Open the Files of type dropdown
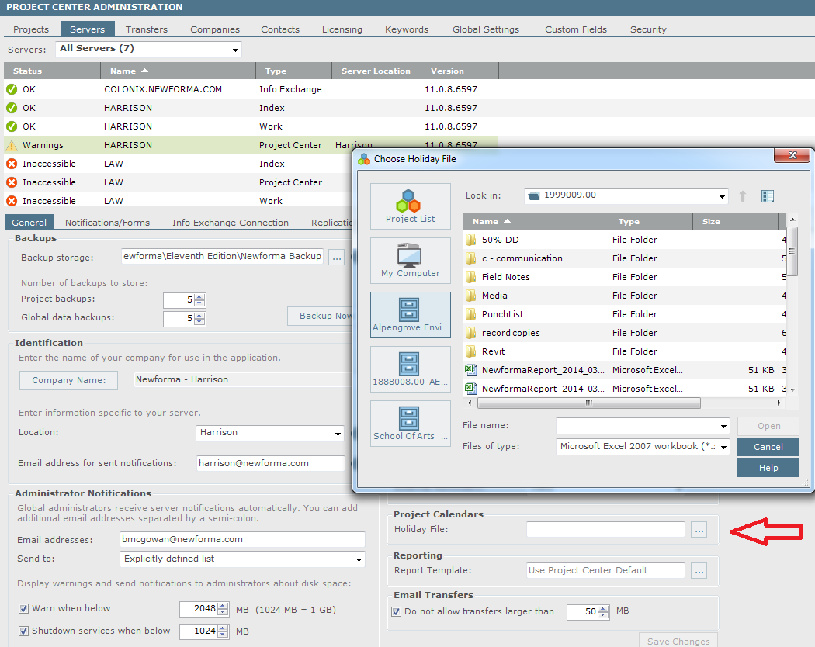 click(723, 447)
